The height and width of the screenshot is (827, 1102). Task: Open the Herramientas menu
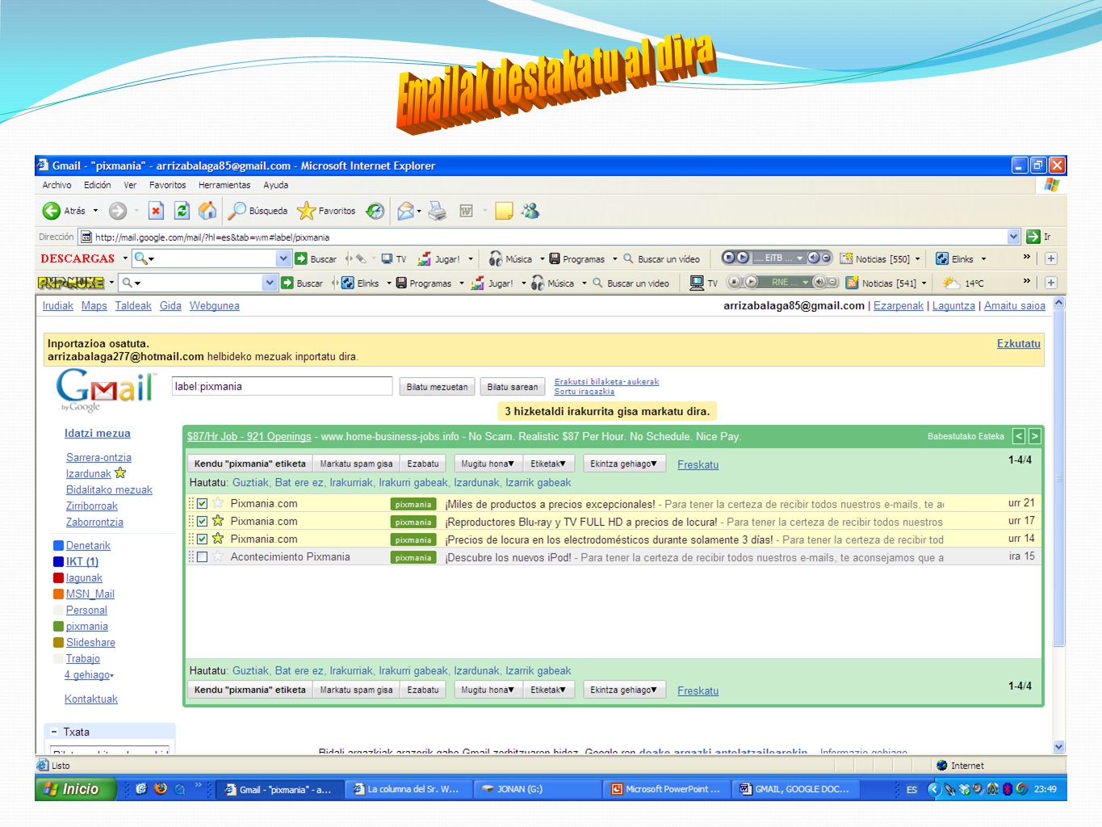(224, 185)
